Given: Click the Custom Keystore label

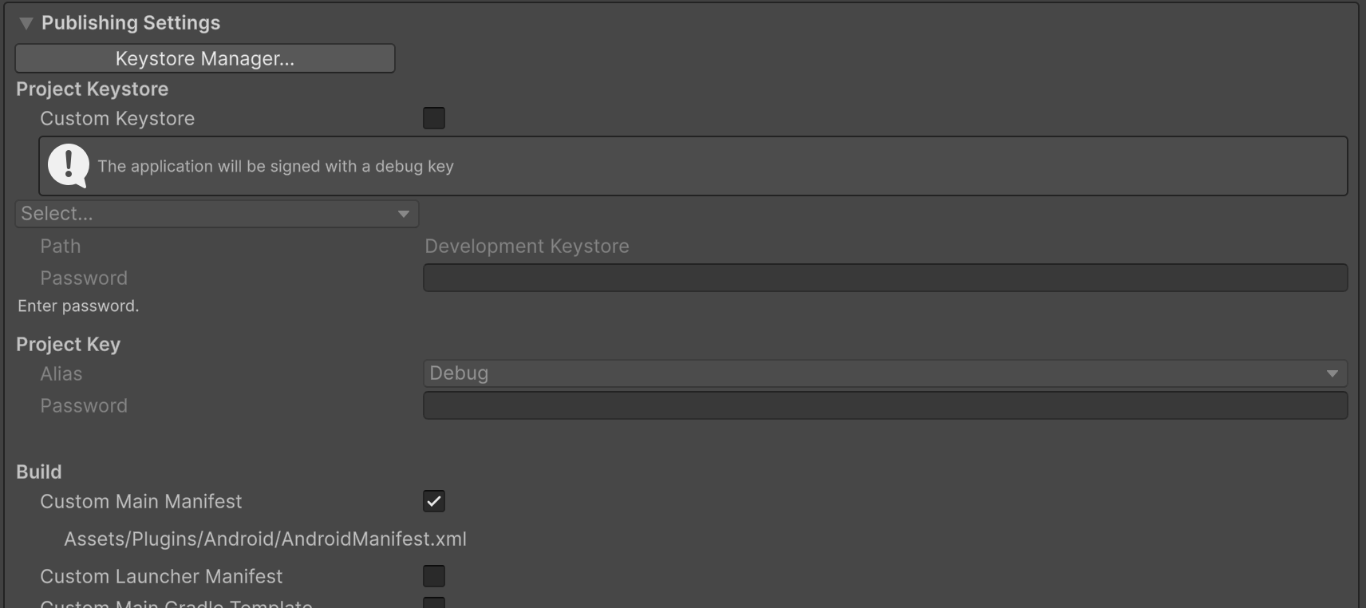Looking at the screenshot, I should point(117,119).
